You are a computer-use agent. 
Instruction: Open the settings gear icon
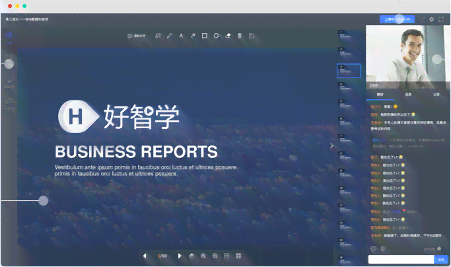point(432,19)
